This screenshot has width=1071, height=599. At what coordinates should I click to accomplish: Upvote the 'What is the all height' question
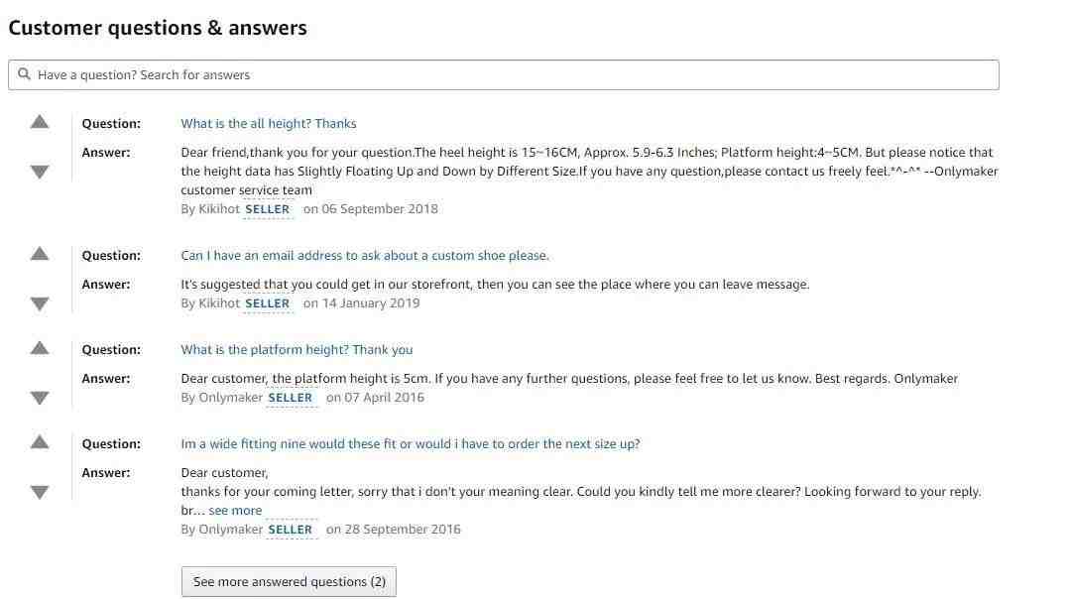point(40,122)
